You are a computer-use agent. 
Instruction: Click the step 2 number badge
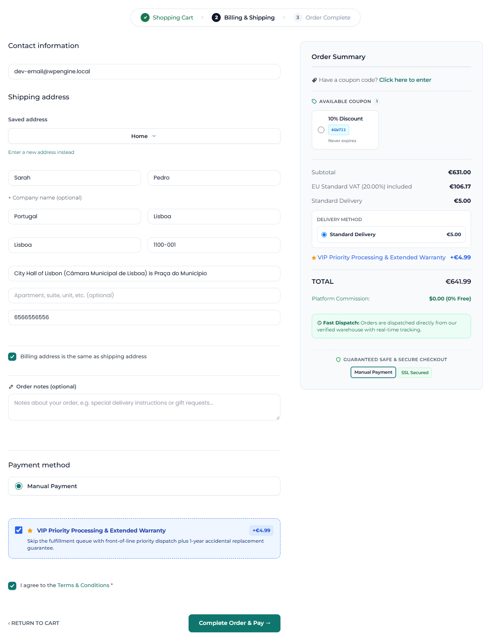tap(216, 18)
